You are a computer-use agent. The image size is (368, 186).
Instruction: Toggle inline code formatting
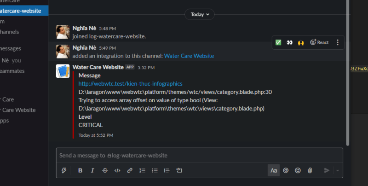click(117, 170)
